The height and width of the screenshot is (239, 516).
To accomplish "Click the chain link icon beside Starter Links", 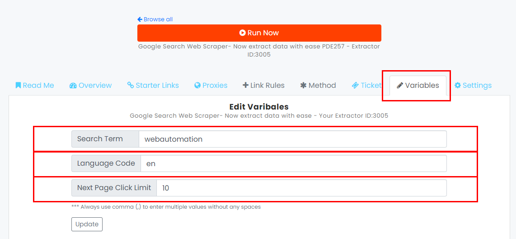I will [130, 86].
